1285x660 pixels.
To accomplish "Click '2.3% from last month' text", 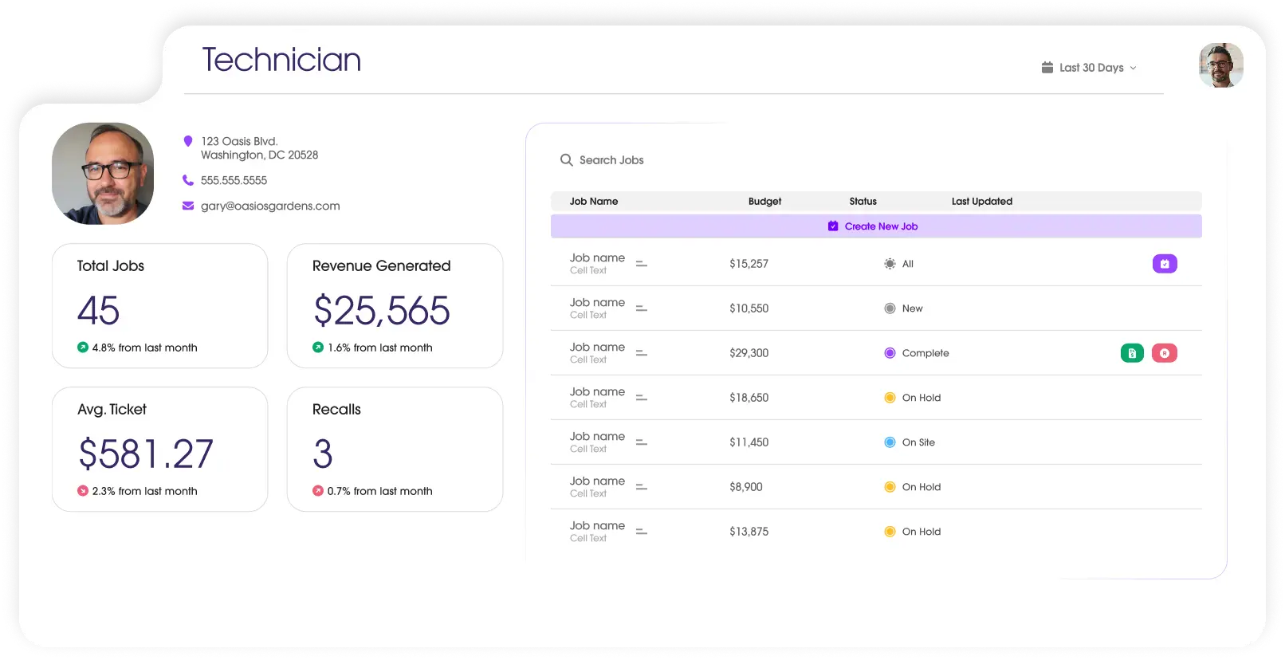I will pos(144,491).
